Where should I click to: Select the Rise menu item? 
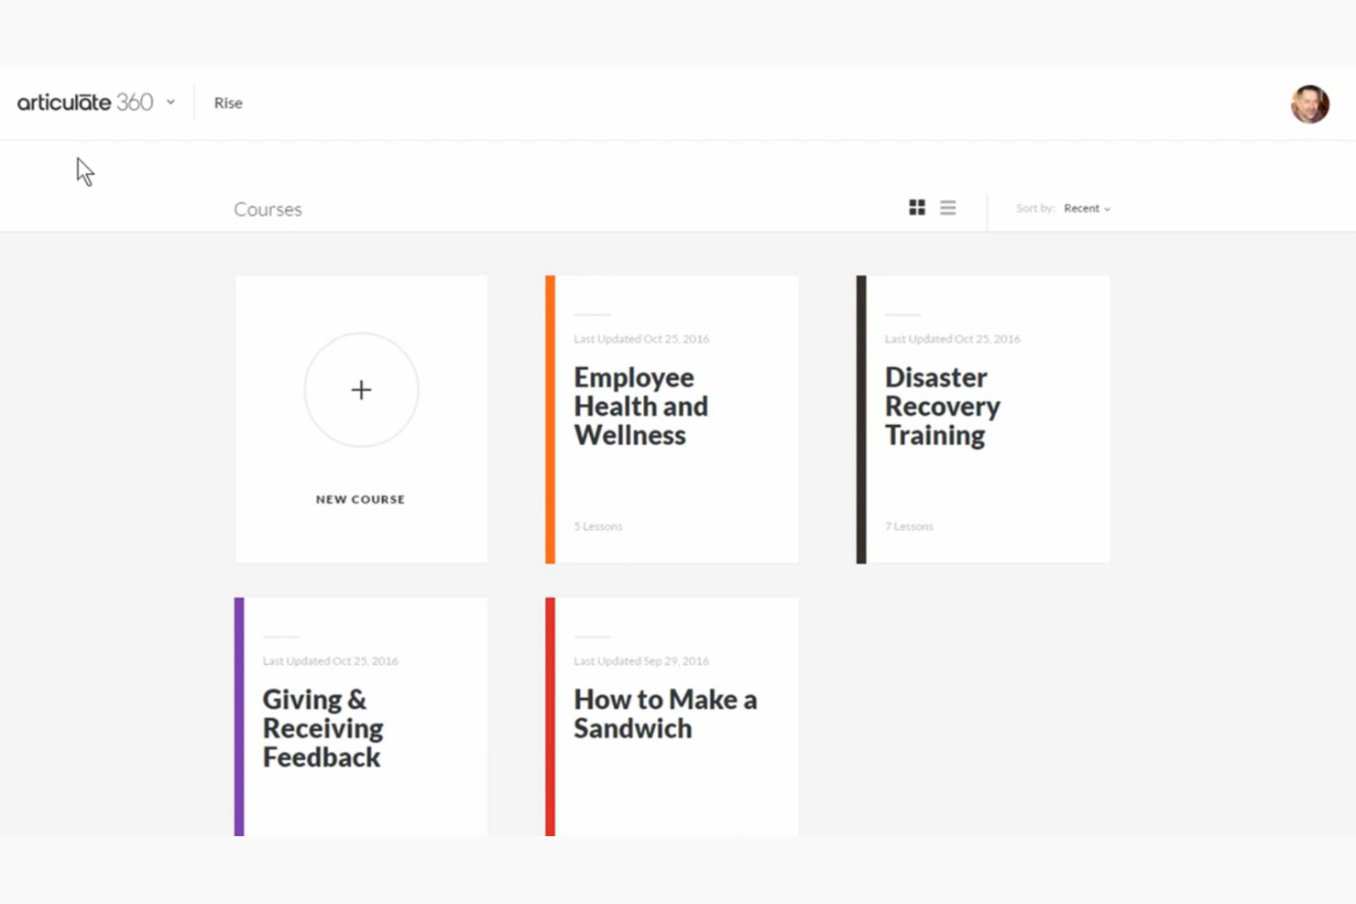point(228,103)
